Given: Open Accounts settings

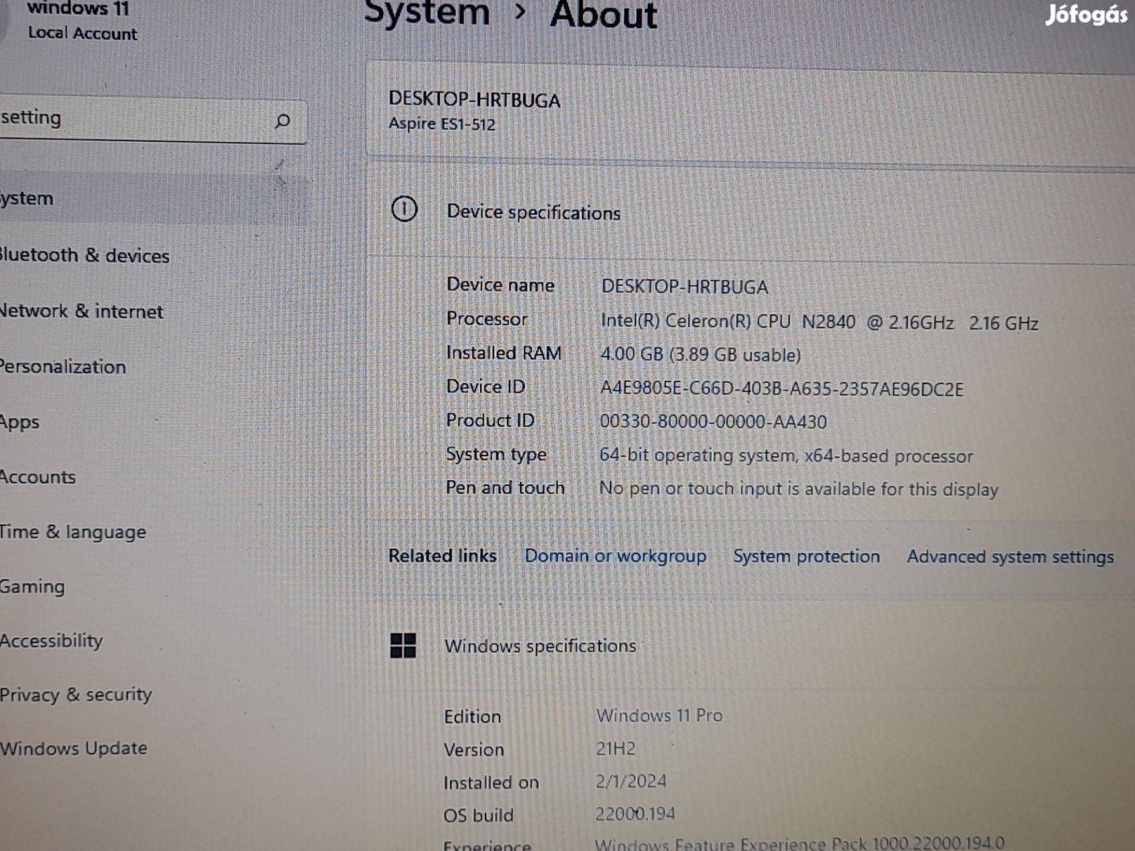Looking at the screenshot, I should click(38, 477).
